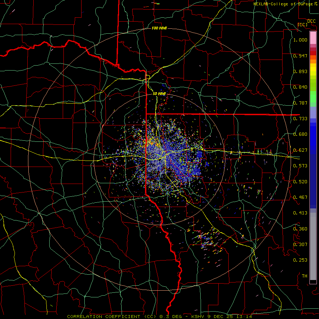Click the 0.573 scale value

(300, 166)
